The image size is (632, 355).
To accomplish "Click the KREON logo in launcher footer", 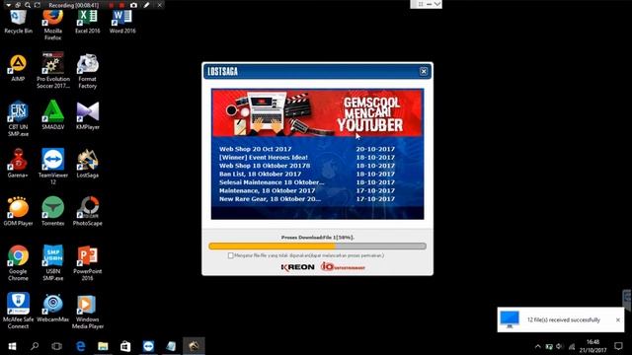I will coord(297,267).
